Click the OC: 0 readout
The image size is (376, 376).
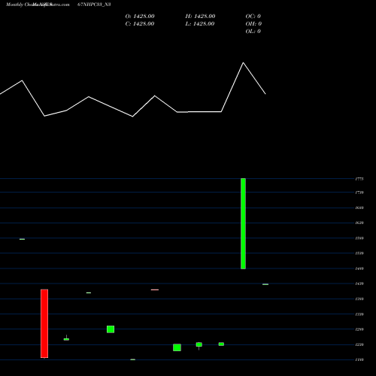coord(253,17)
